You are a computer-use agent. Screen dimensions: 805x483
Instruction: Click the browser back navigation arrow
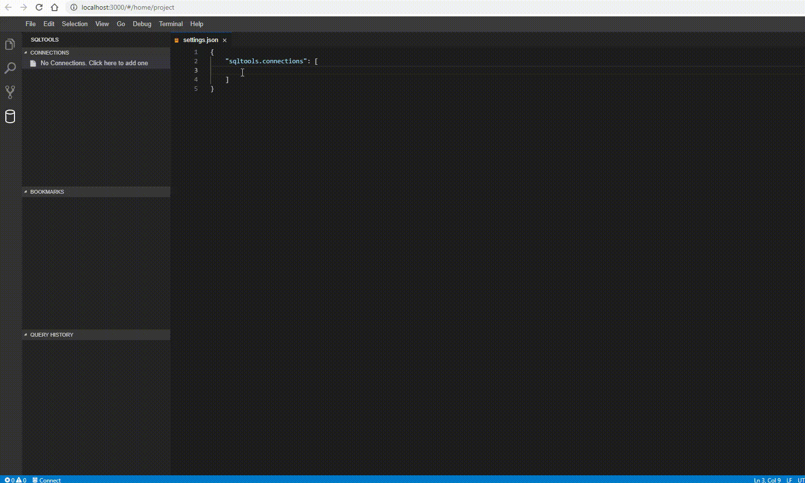coord(7,7)
